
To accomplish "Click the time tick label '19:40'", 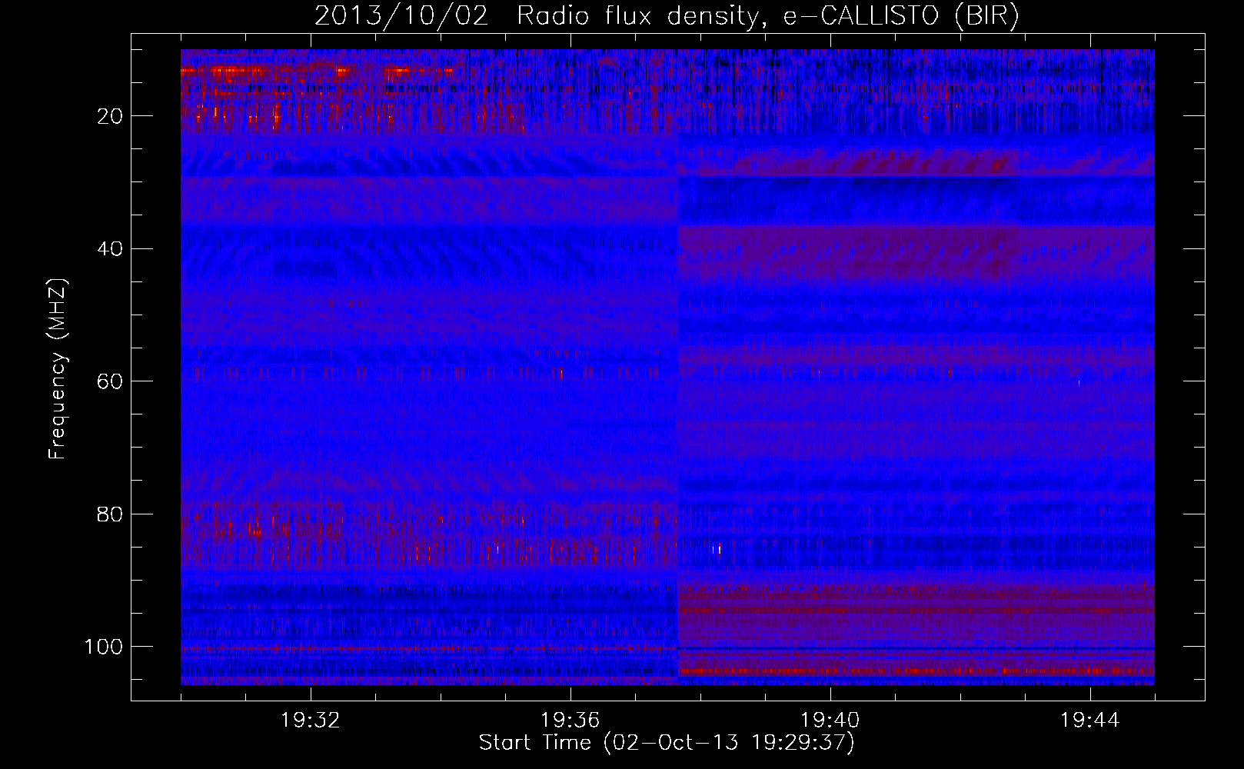I will click(830, 721).
